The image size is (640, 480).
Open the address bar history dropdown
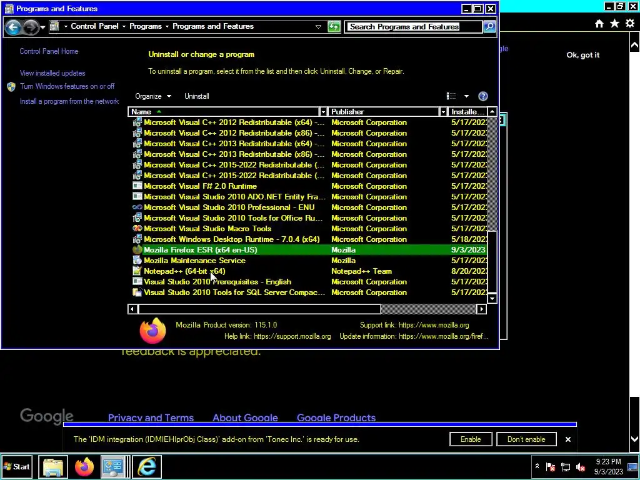pos(318,27)
